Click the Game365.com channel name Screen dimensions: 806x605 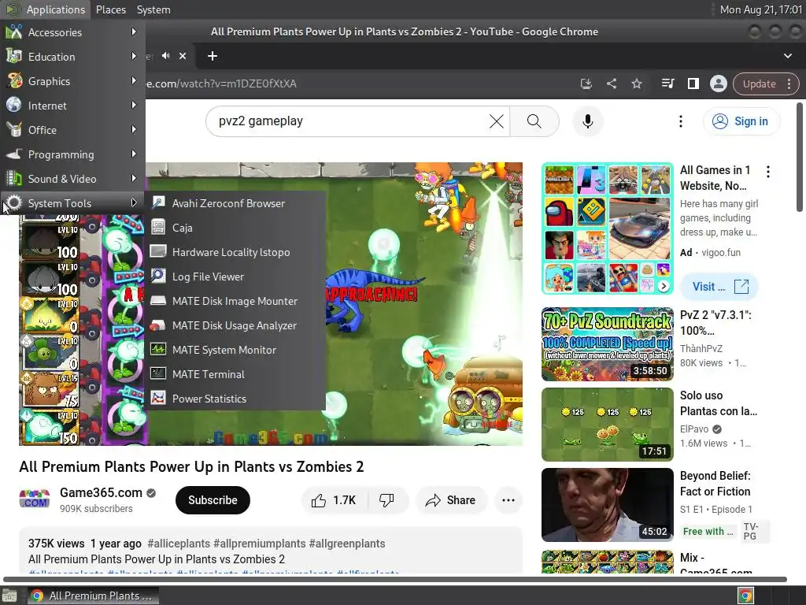101,492
